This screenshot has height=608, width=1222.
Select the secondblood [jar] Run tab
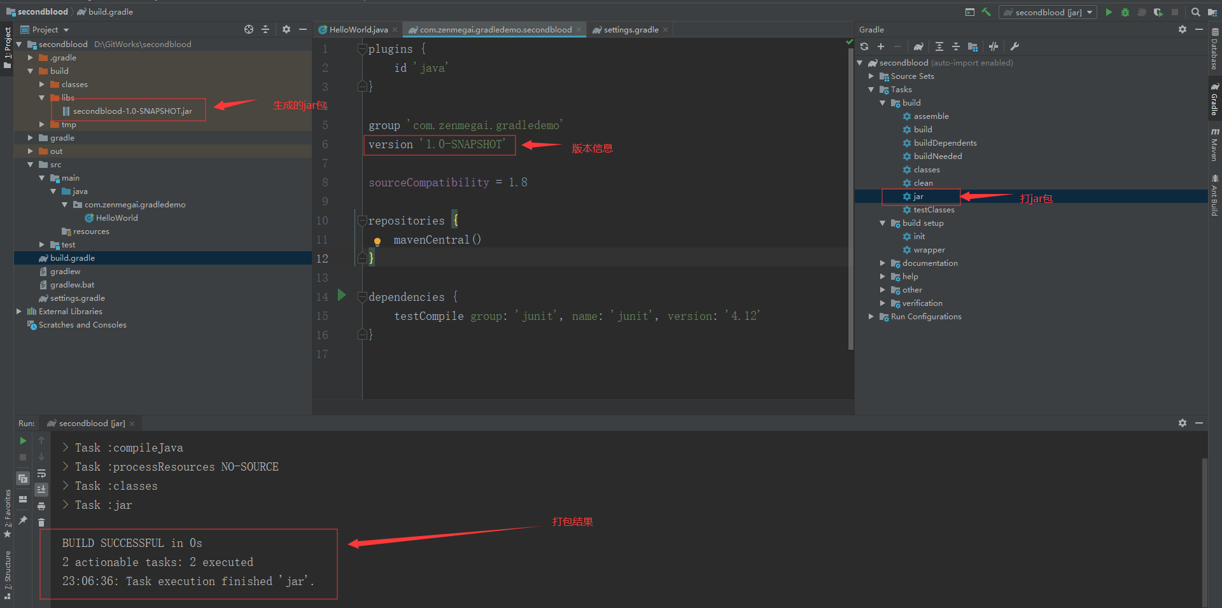coord(91,423)
